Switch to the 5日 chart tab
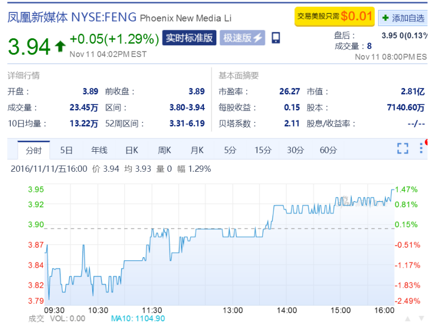428x323 pixels. (66, 150)
